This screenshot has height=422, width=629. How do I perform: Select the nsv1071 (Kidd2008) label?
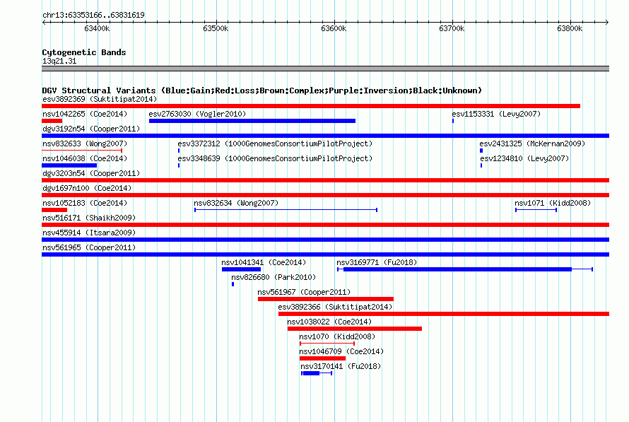tap(553, 203)
